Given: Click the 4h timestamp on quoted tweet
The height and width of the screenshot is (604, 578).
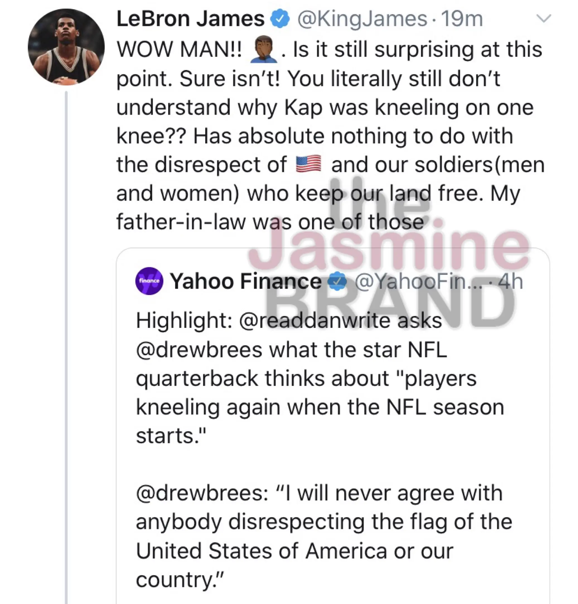Looking at the screenshot, I should tap(511, 281).
